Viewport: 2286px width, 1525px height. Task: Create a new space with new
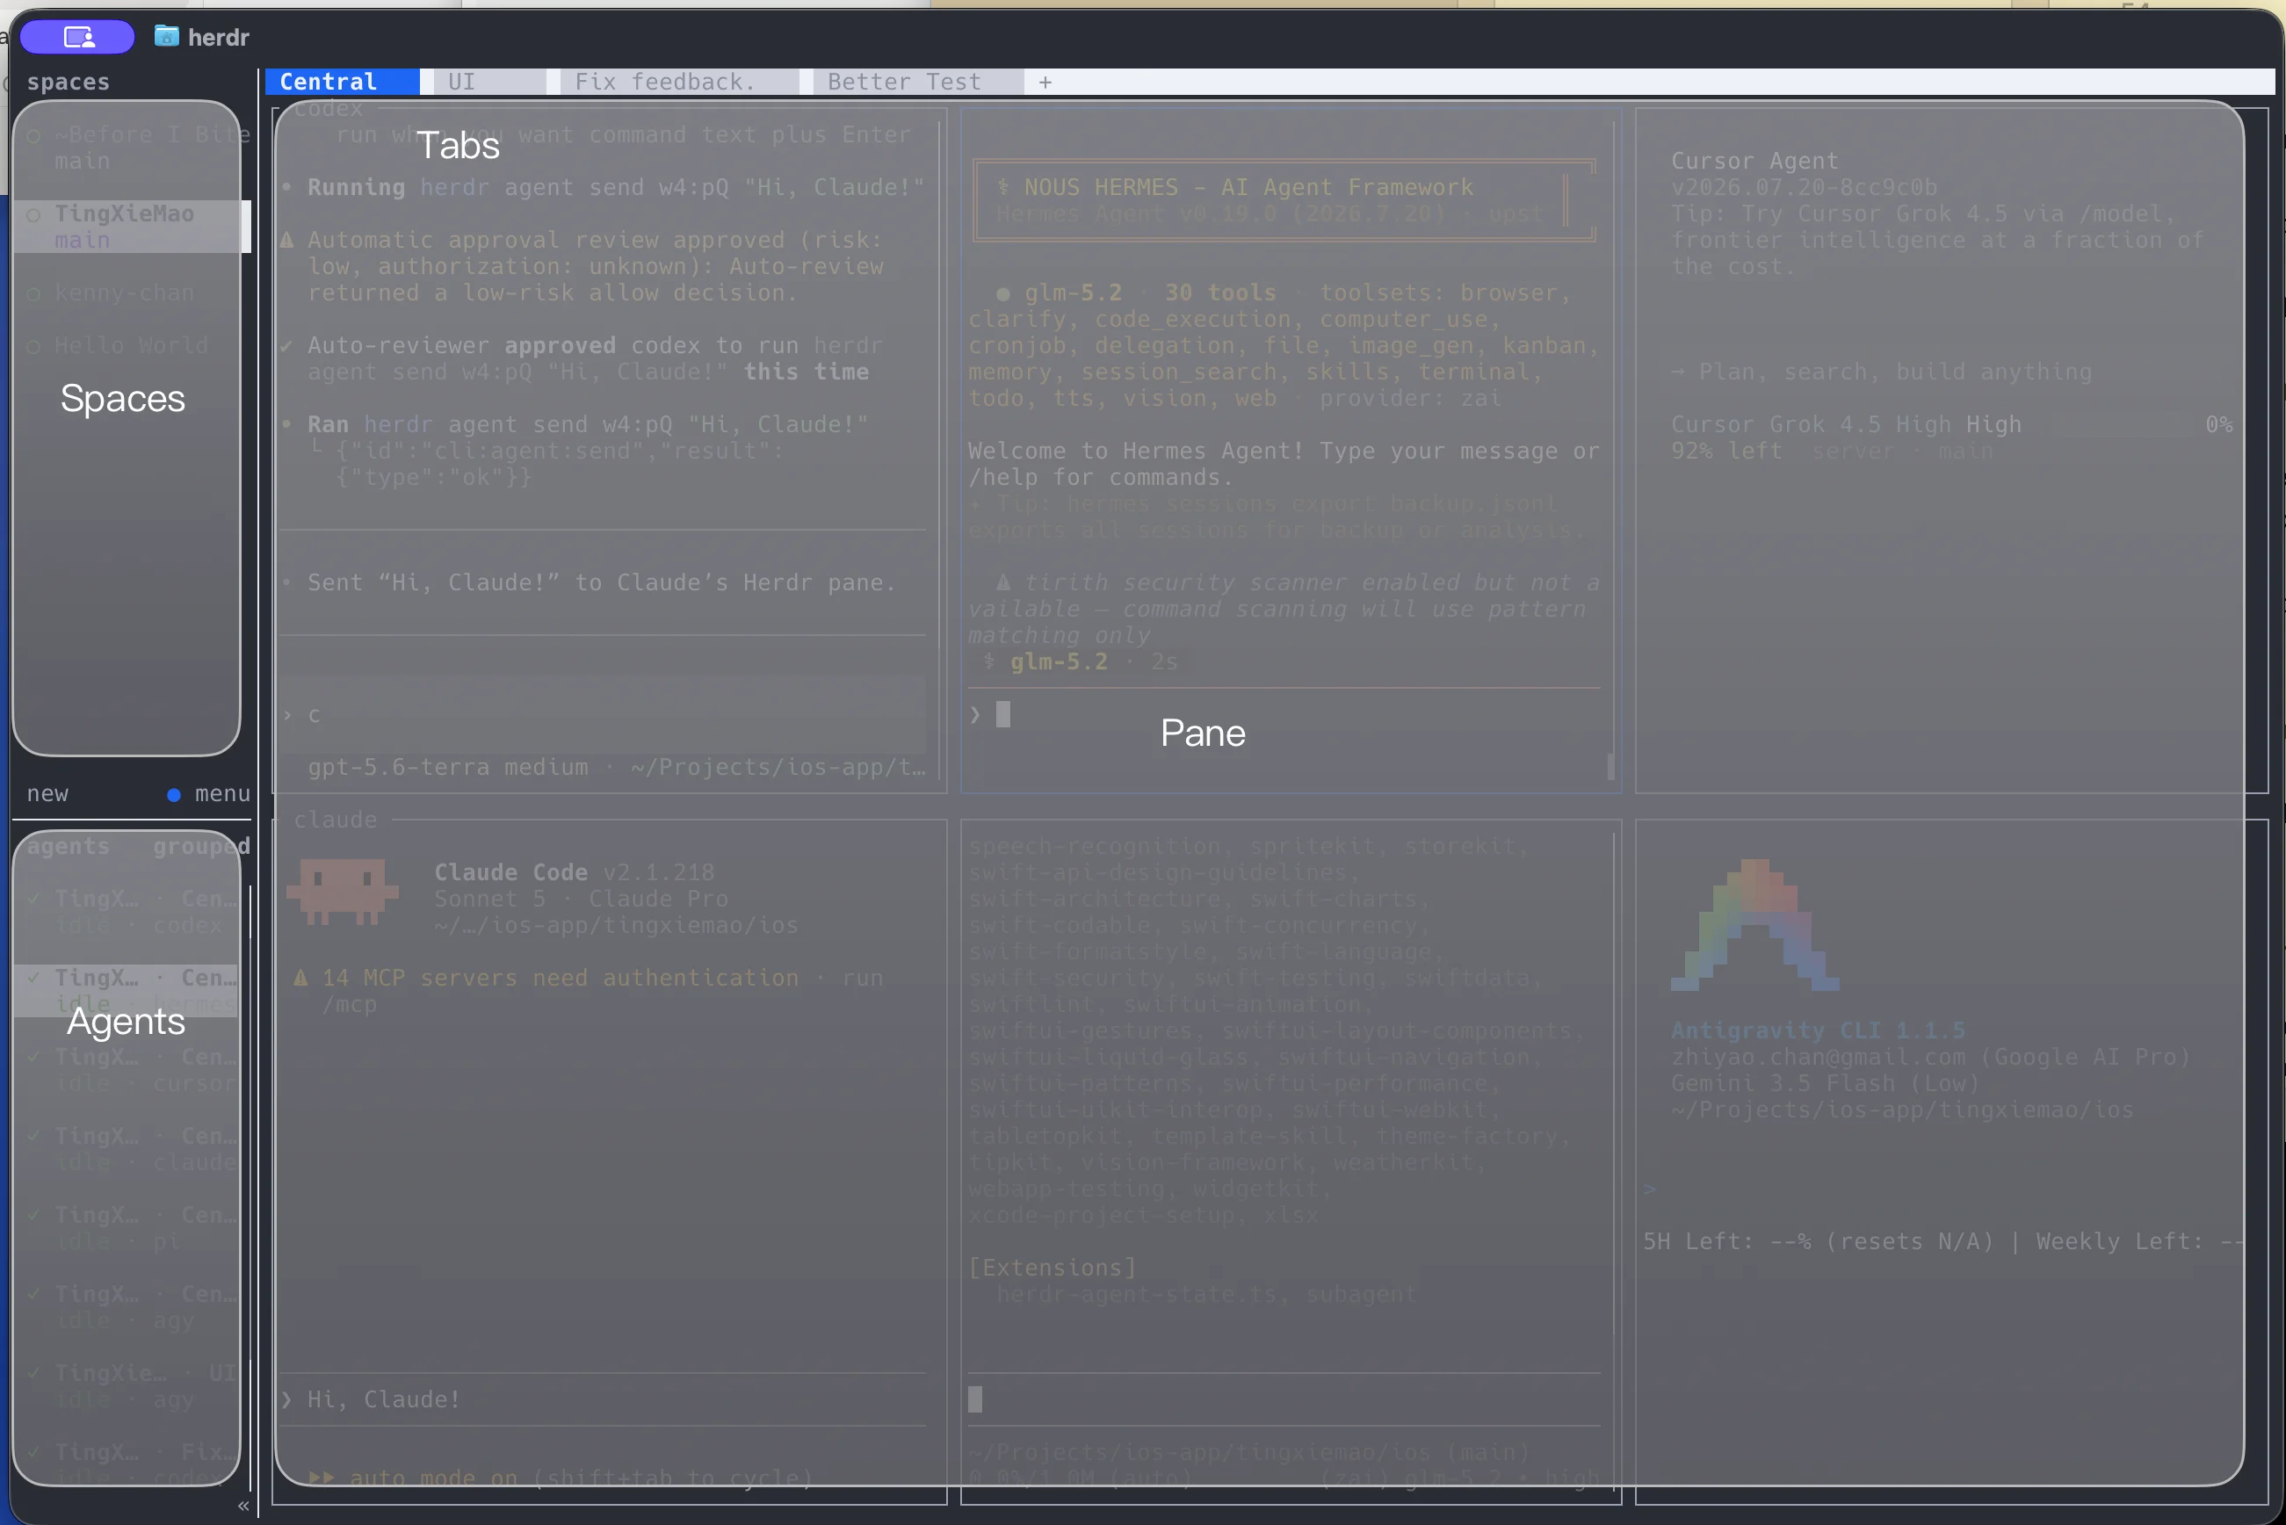[x=47, y=793]
